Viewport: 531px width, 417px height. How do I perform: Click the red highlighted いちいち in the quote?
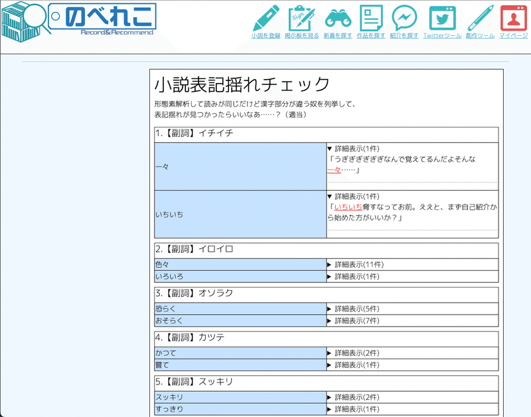[348, 207]
